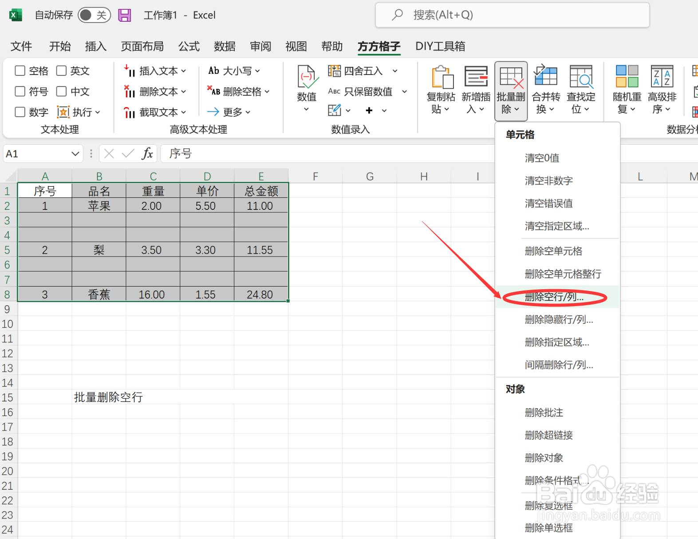Screen dimensions: 698x539
Task: Click the formula bar cancel X icon
Action: [109, 153]
